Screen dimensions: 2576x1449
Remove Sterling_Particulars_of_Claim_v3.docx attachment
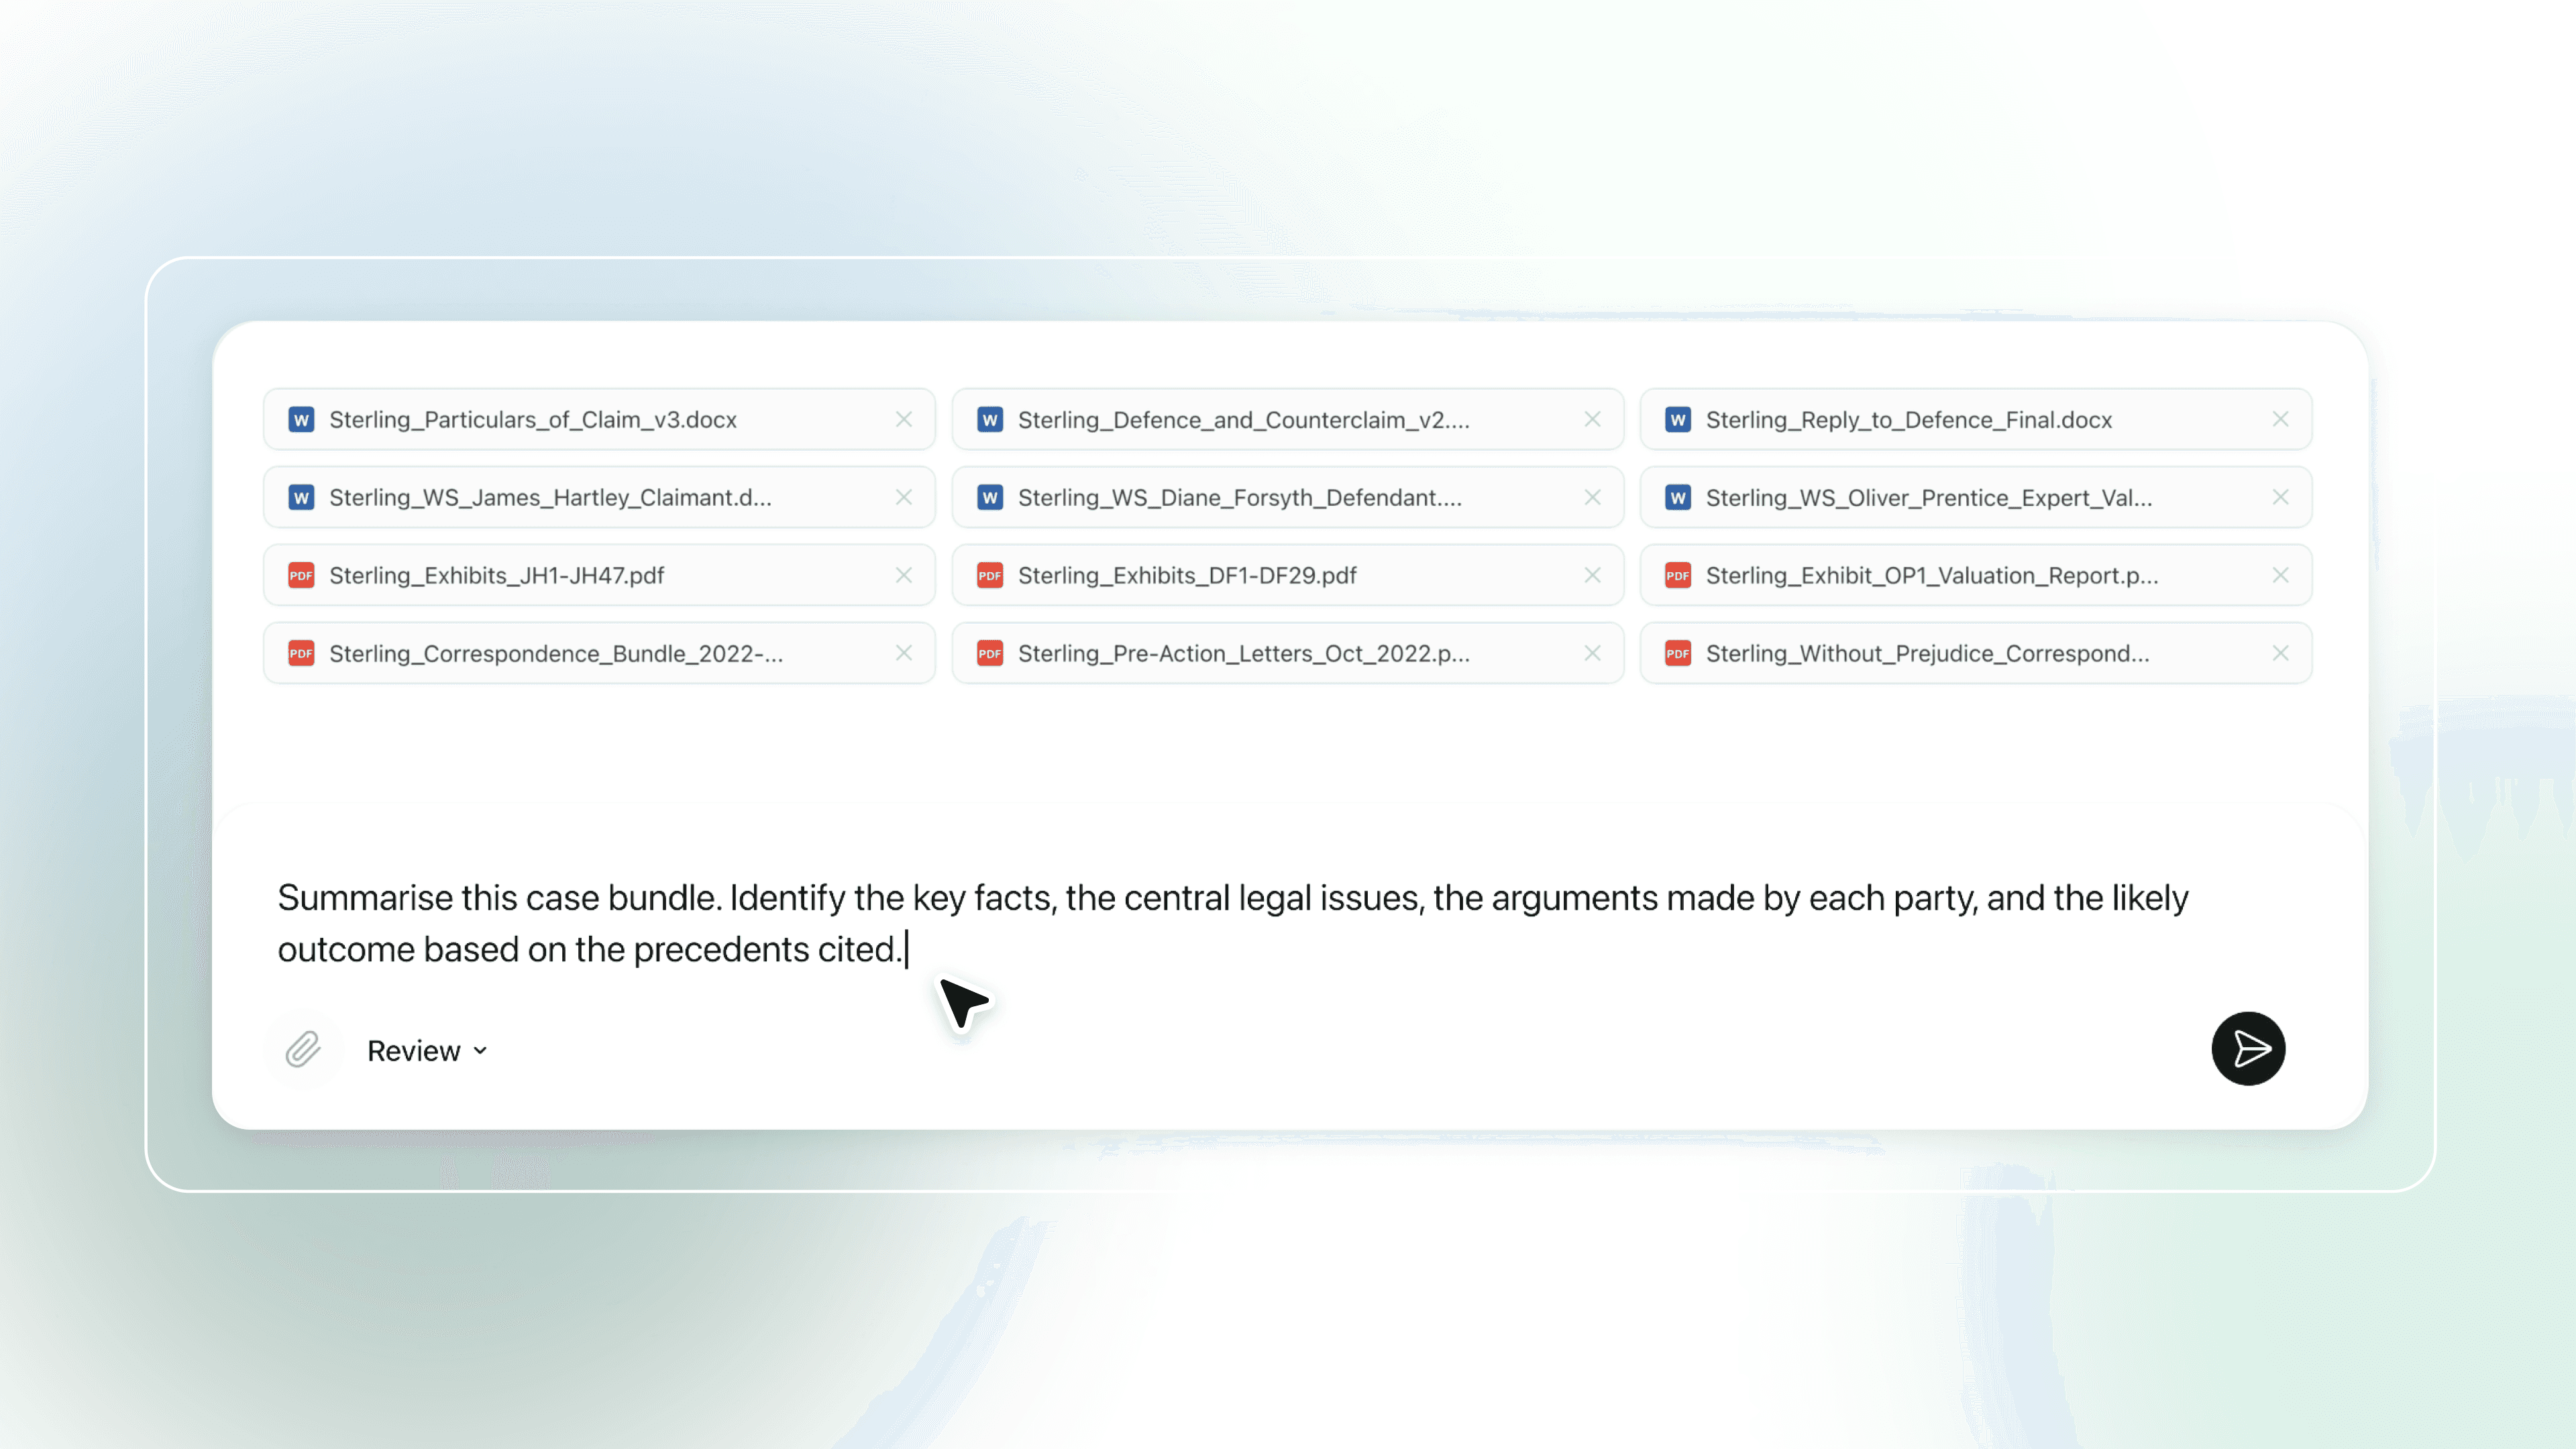coord(903,419)
